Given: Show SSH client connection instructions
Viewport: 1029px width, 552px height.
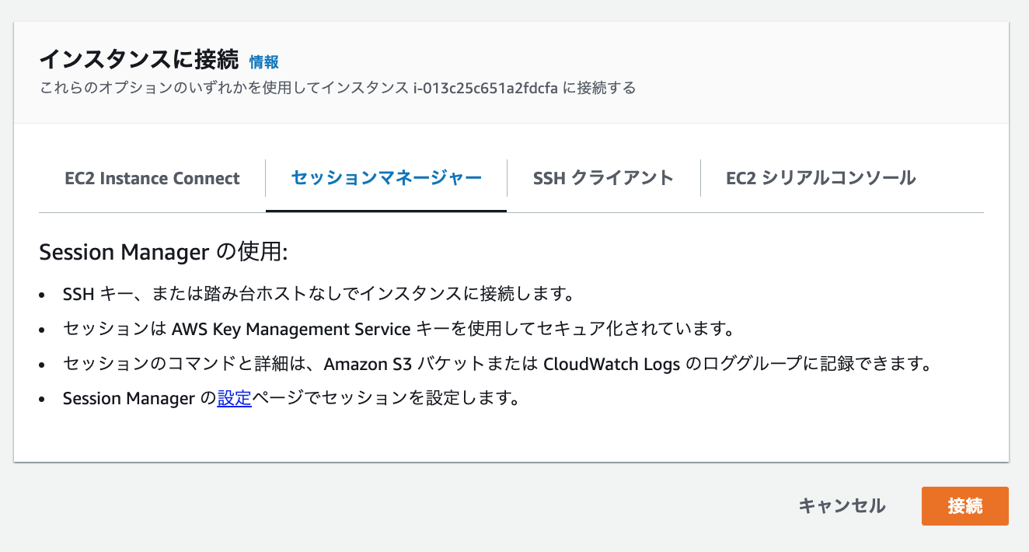Looking at the screenshot, I should point(603,178).
